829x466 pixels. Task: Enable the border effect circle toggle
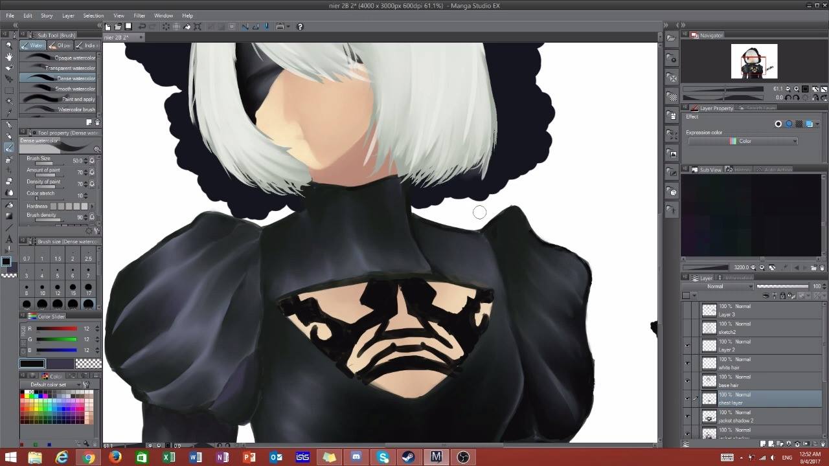778,124
